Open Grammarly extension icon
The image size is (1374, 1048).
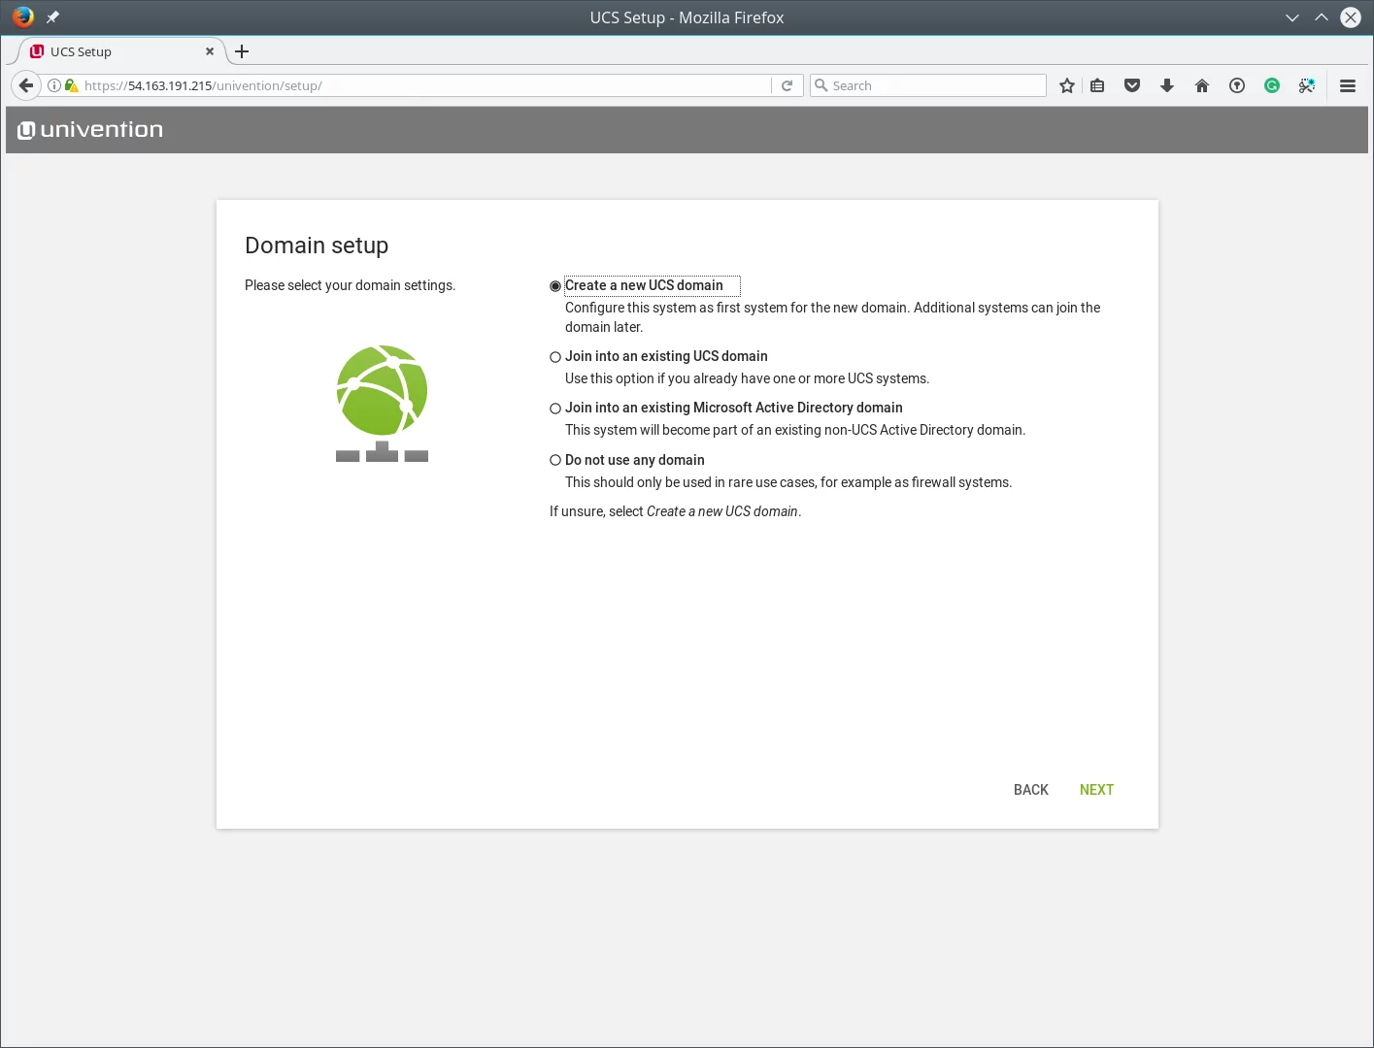coord(1272,85)
